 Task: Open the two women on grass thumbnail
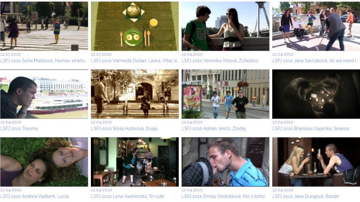[44, 162]
